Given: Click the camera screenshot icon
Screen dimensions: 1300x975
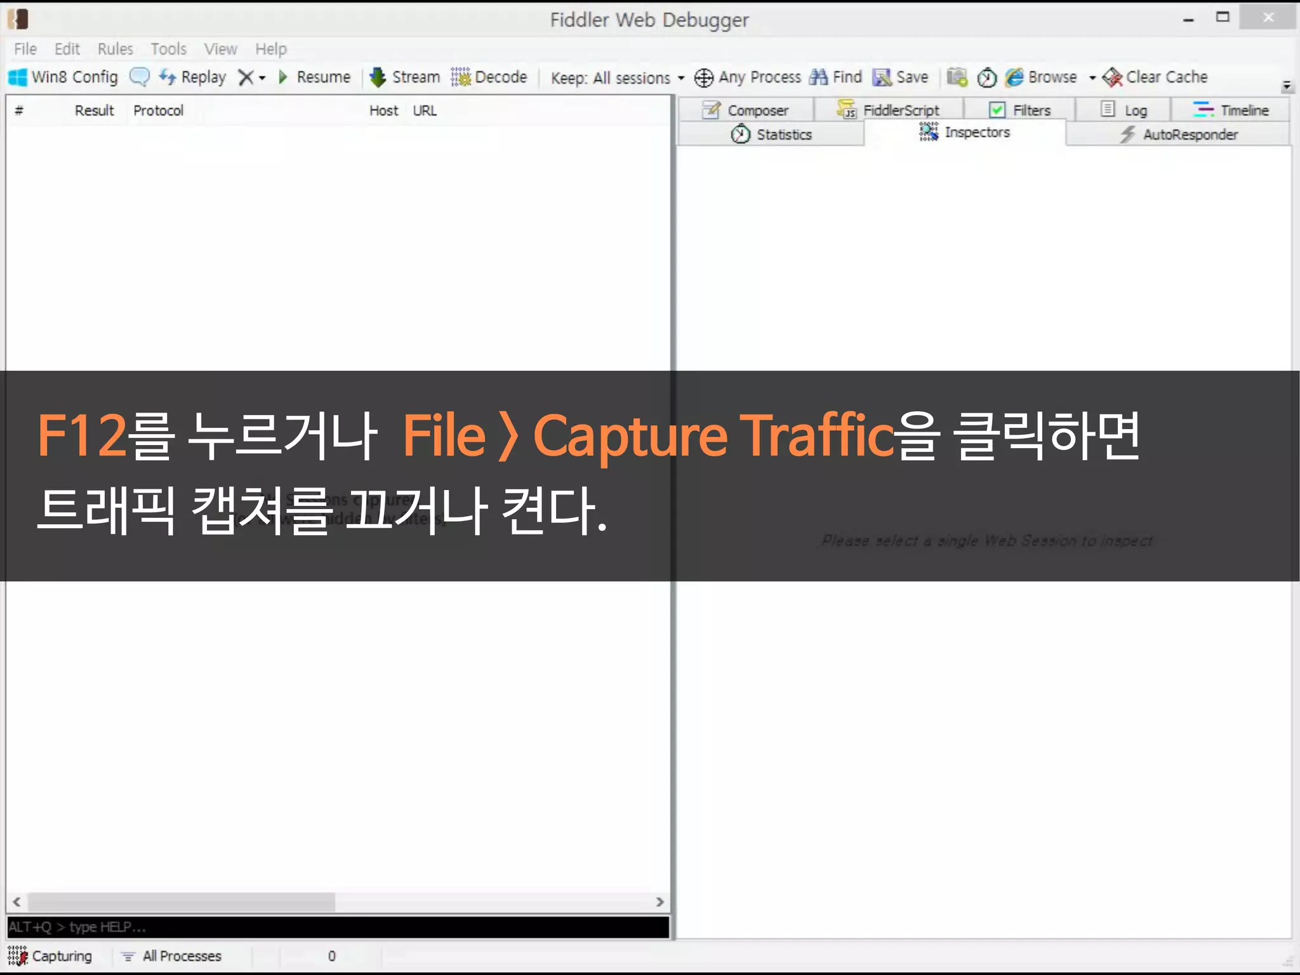Looking at the screenshot, I should [957, 77].
